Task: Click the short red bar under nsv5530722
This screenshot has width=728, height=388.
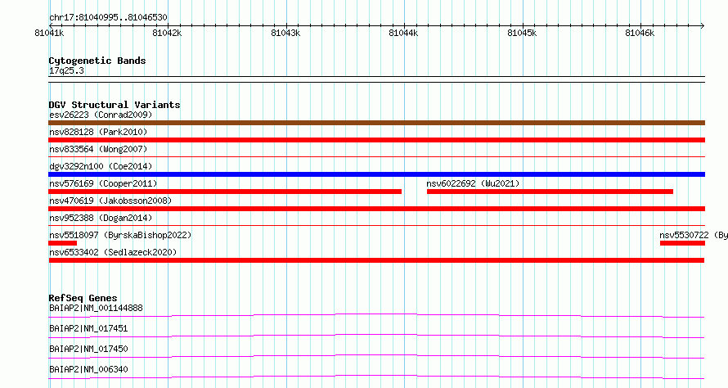Action: 682,243
